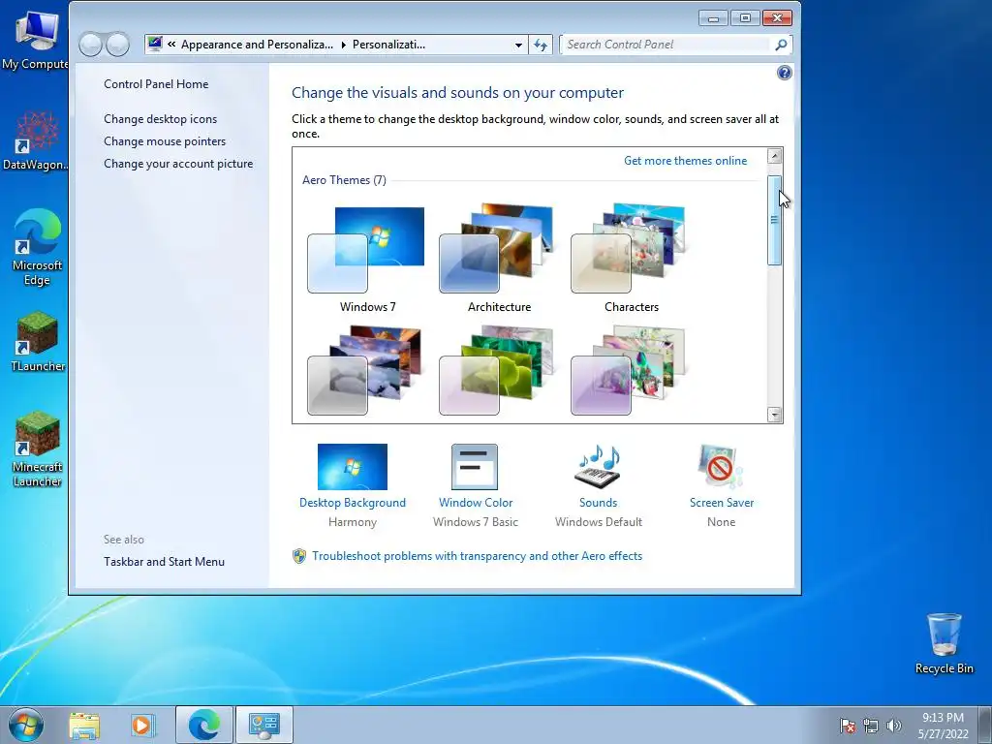Click the search magnifier icon
Screen dimensions: 992x744
[781, 45]
